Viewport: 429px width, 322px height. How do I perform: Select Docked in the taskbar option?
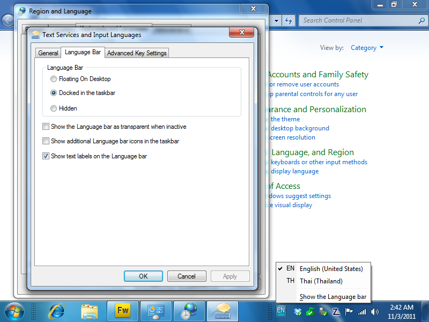83,93
